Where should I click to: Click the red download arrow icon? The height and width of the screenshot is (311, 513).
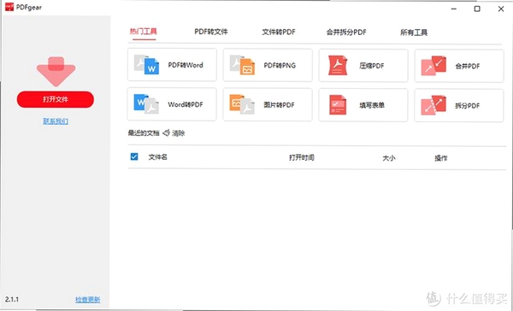tap(56, 72)
